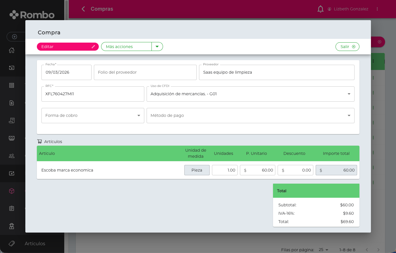Select the Artículos sidebar menu item
This screenshot has width=396, height=253.
click(x=35, y=244)
